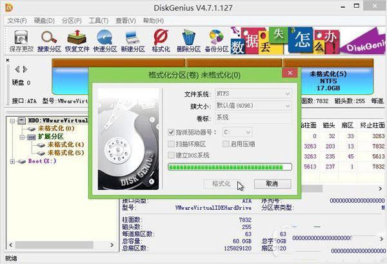Open the 硬盘(D) menu

click(44, 21)
